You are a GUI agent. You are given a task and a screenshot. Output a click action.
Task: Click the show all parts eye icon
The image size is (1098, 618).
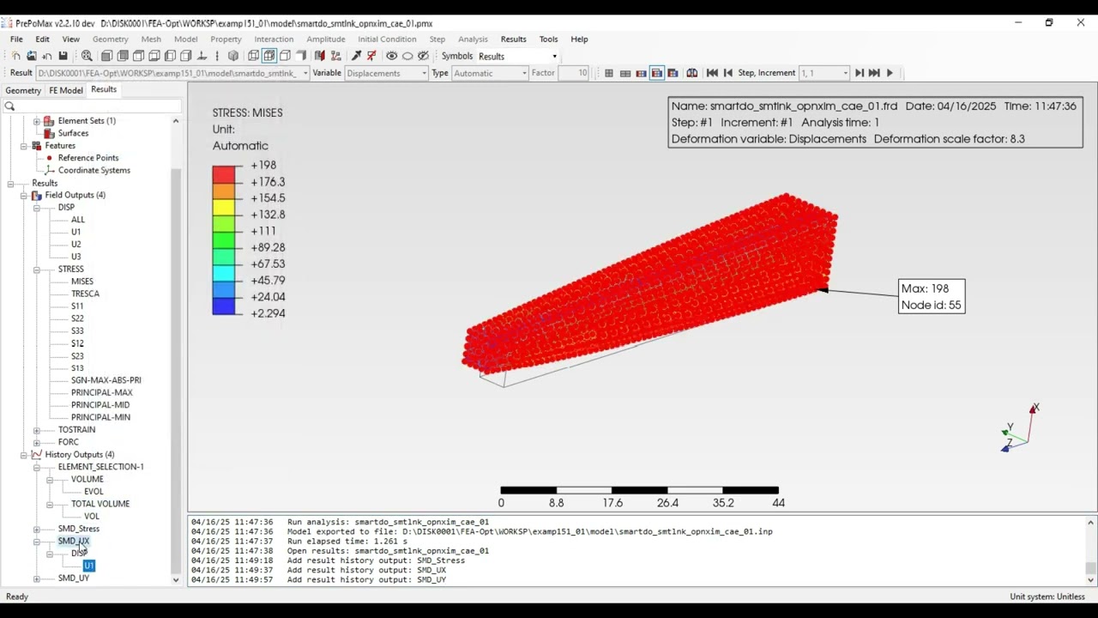pos(391,56)
